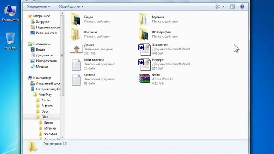This screenshot has width=274, height=154.
Task: Select the Домик bitmap image icon
Action: click(76, 49)
